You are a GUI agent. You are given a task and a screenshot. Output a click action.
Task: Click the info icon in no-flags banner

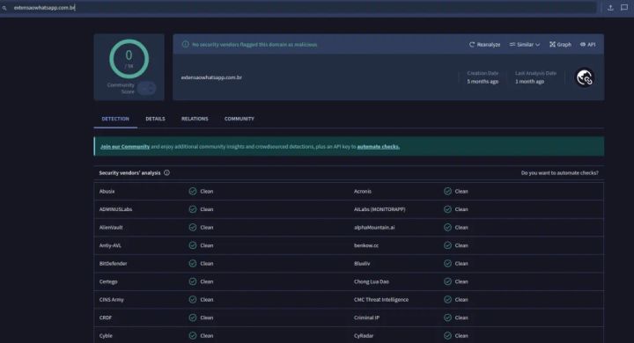click(185, 45)
